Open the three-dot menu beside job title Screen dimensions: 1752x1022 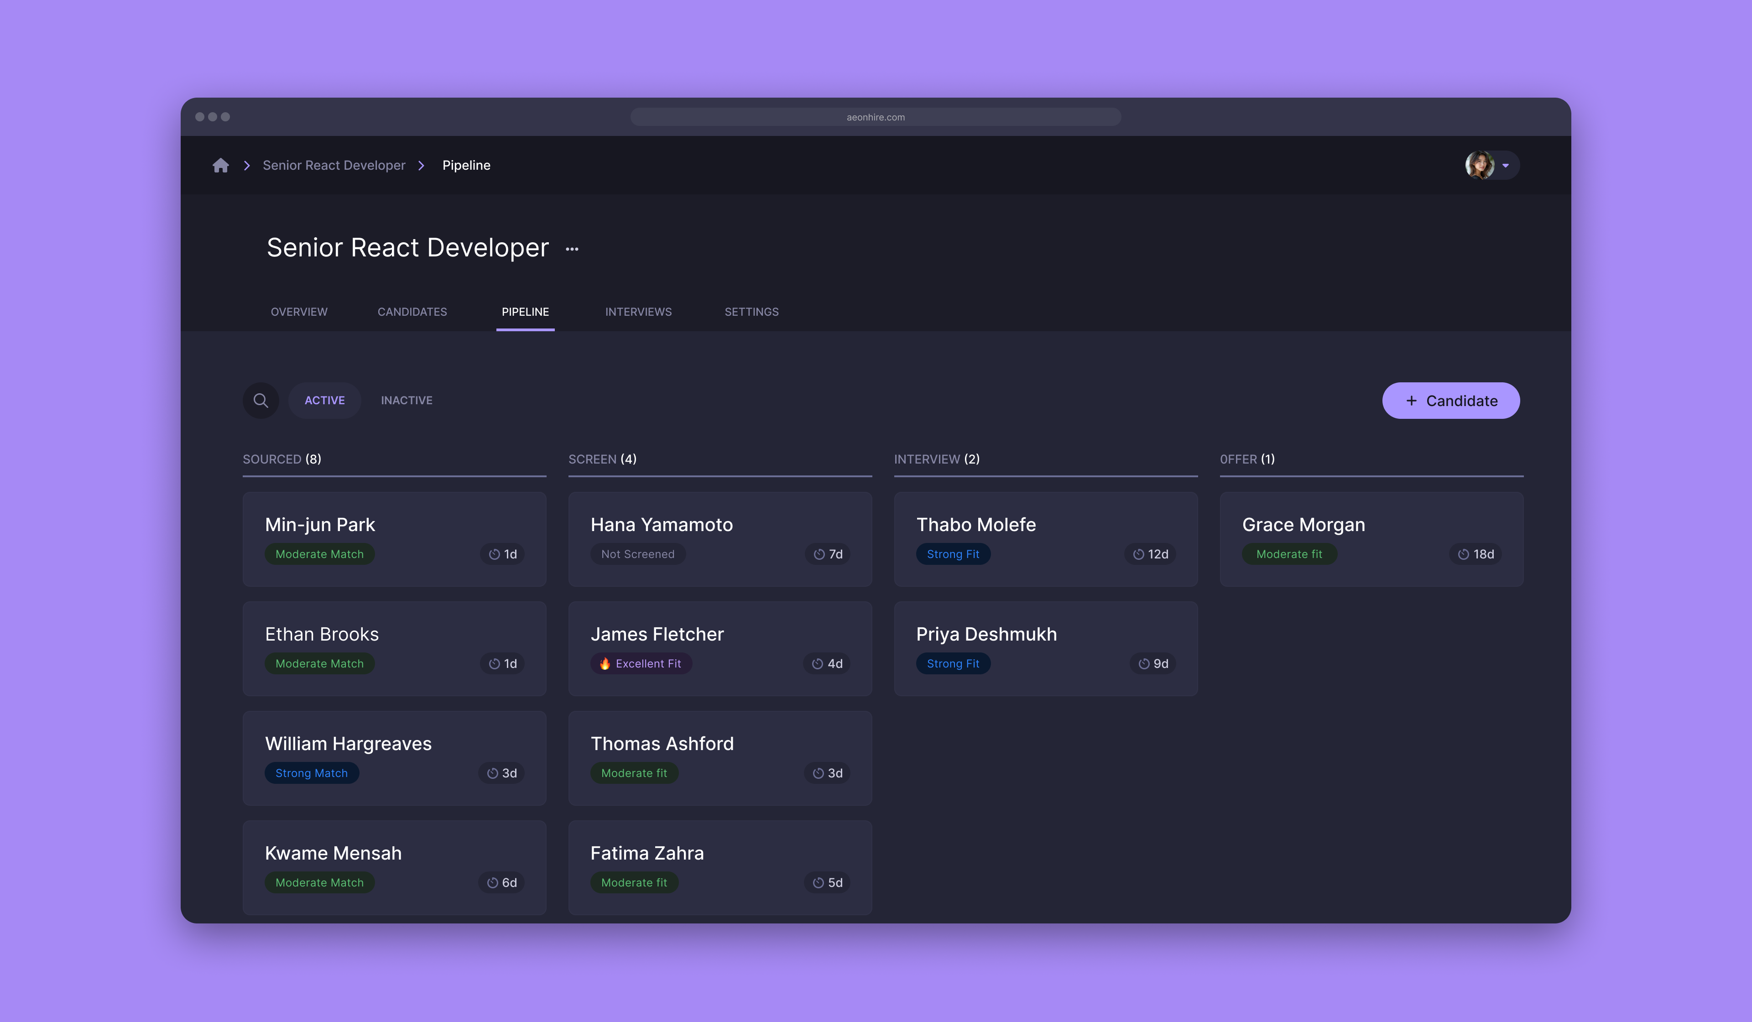[x=572, y=249]
